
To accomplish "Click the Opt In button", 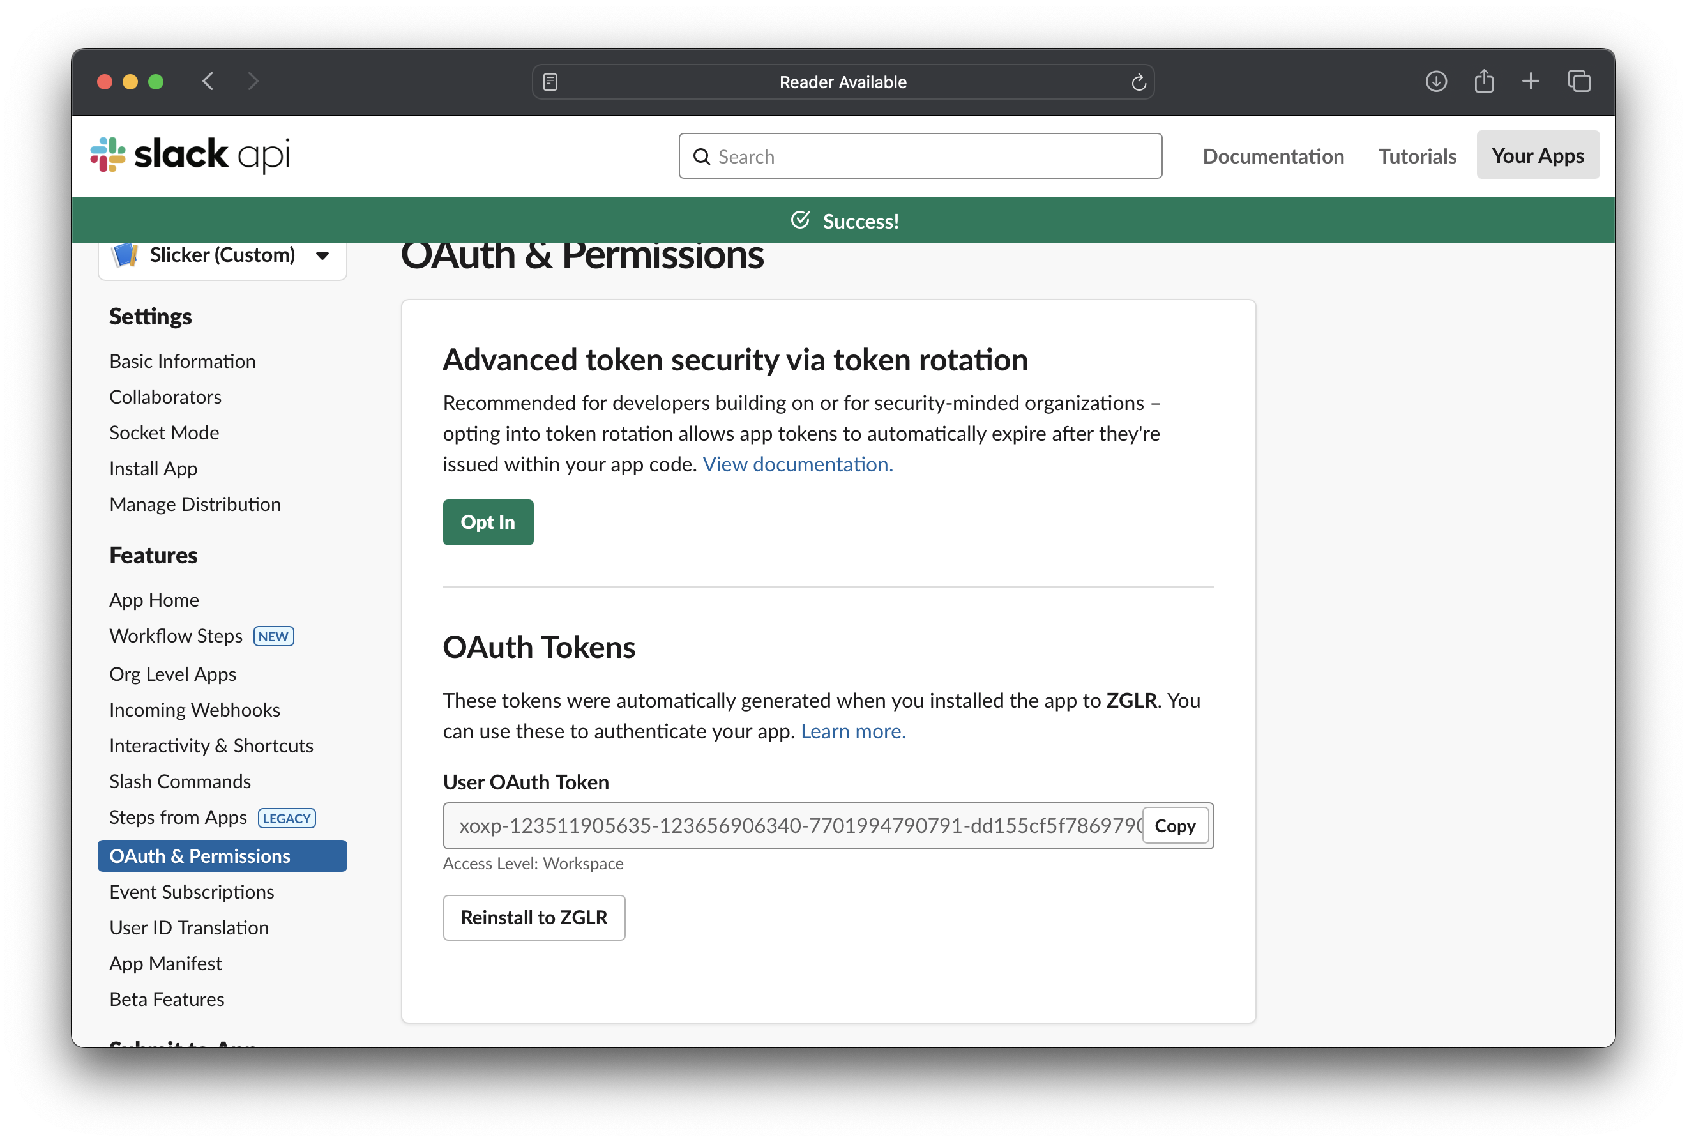I will pos(488,522).
